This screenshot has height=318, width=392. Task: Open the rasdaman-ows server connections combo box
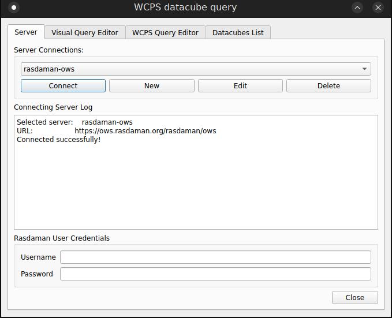(191, 69)
